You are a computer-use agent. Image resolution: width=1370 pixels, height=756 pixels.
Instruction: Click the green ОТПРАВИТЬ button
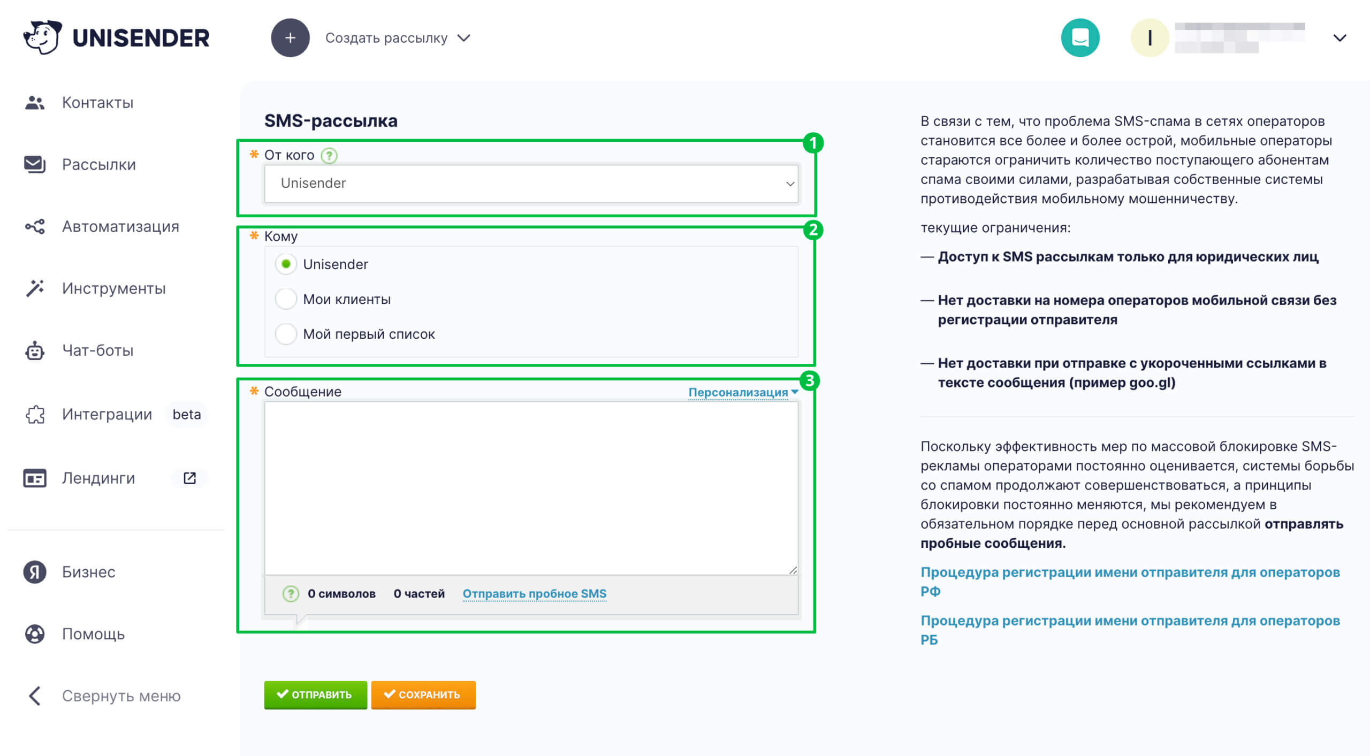[315, 694]
